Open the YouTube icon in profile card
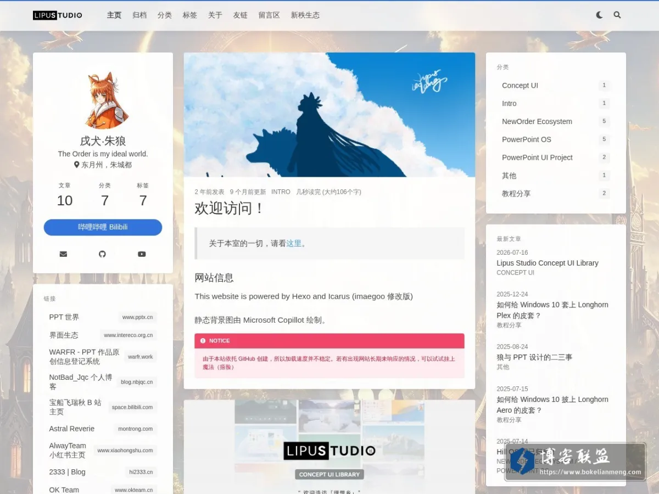This screenshot has height=494, width=659. click(x=142, y=254)
